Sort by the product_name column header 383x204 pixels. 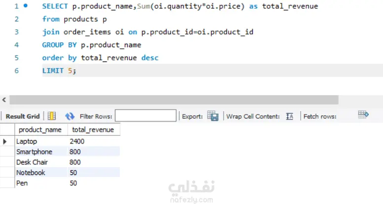pos(40,130)
